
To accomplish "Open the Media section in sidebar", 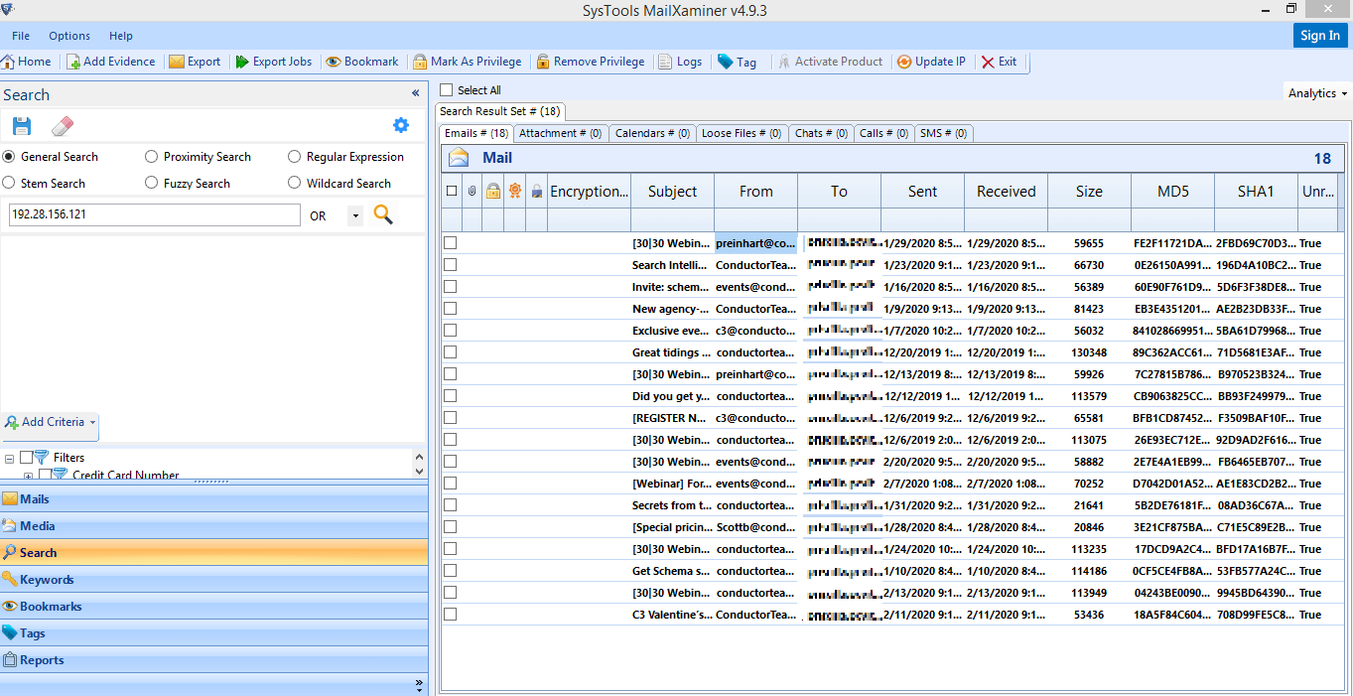I will point(214,526).
